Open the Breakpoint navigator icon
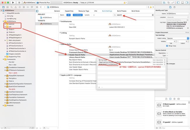The width and height of the screenshot is (190, 130). [28, 7]
